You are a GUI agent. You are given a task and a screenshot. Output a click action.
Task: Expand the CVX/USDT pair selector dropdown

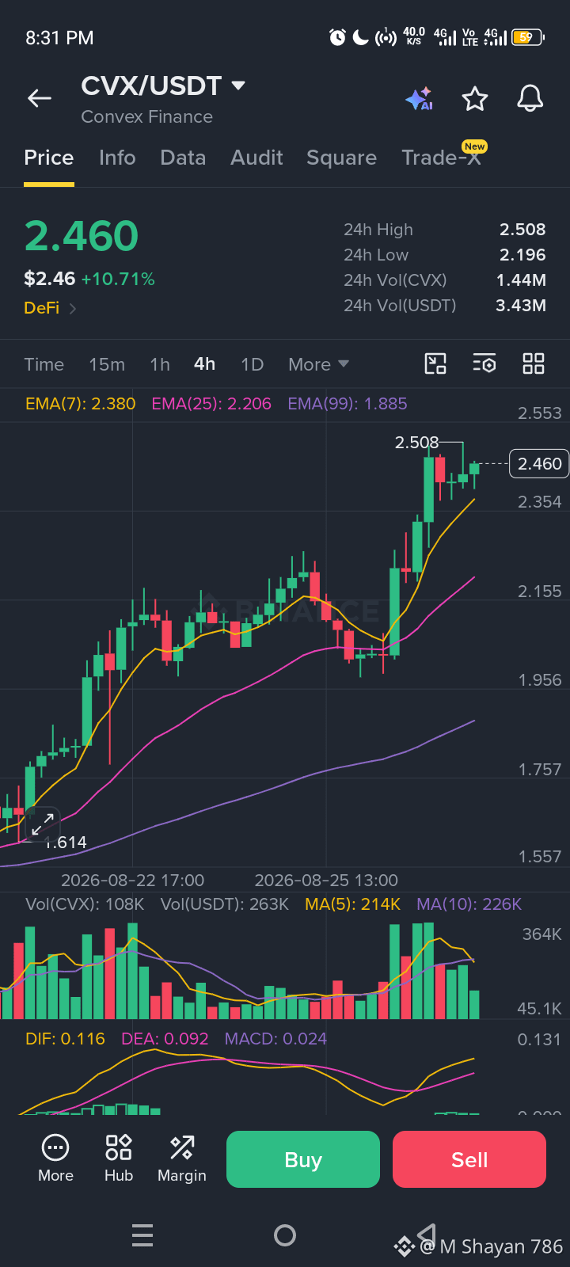(238, 85)
